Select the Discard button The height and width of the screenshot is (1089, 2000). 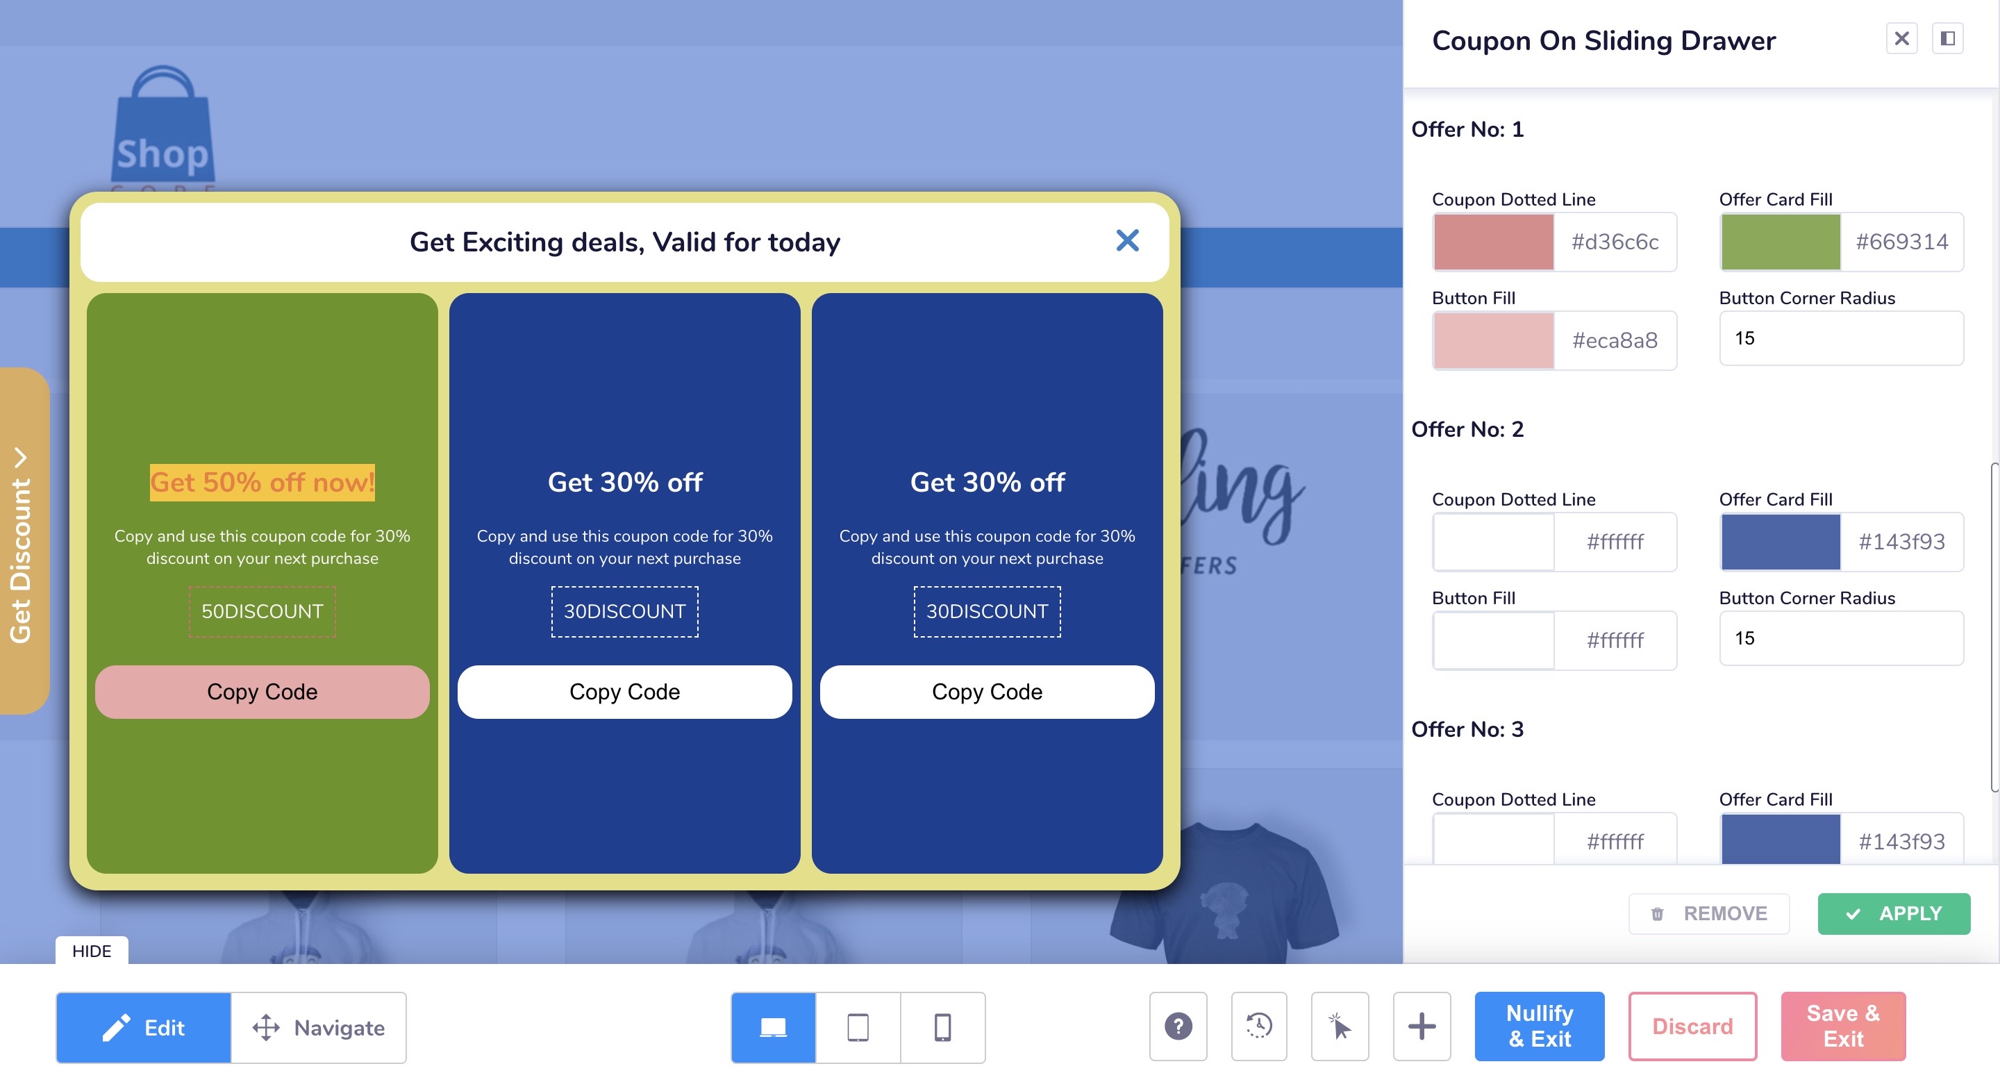click(x=1690, y=1027)
